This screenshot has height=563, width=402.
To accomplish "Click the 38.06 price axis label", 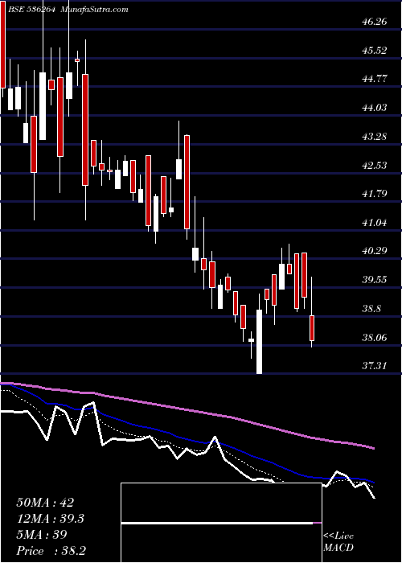I will point(375,337).
